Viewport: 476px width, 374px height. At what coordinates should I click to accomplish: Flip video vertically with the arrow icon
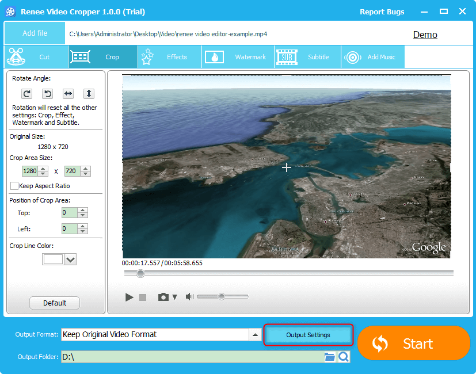click(x=89, y=94)
